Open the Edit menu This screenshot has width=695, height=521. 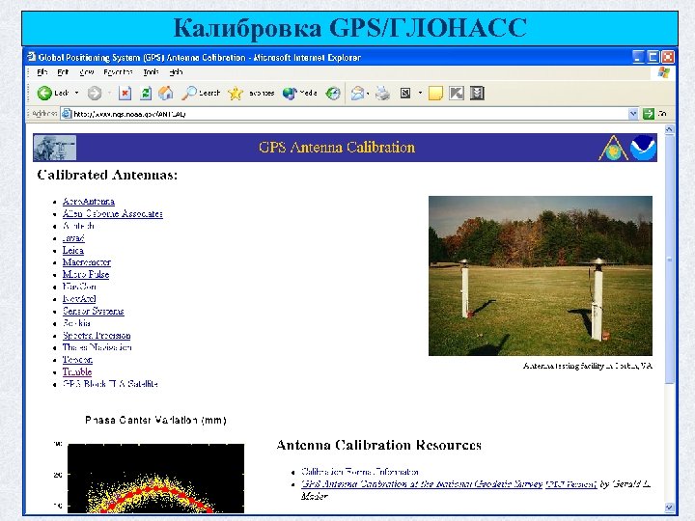pyautogui.click(x=63, y=71)
